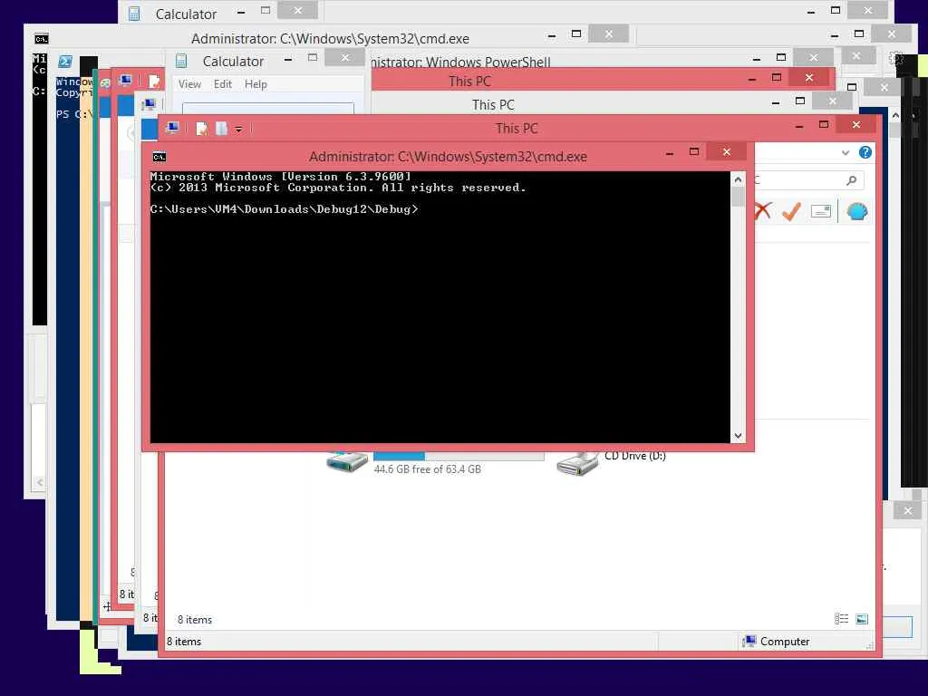Close the middle Calculator window
Image resolution: width=928 pixels, height=696 pixels.
point(345,57)
